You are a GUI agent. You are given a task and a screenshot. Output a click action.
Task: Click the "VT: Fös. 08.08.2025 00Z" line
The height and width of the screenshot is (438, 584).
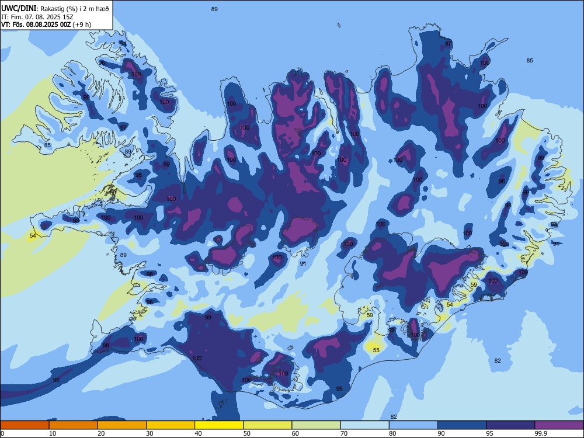pos(36,25)
